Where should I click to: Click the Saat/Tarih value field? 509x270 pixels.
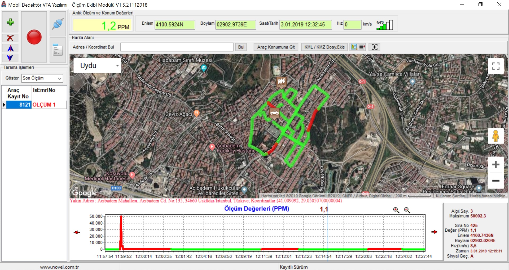click(x=306, y=25)
